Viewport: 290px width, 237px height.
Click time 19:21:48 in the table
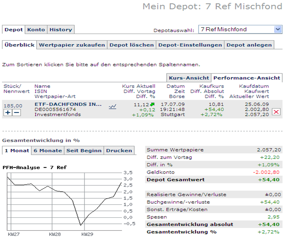(172, 109)
